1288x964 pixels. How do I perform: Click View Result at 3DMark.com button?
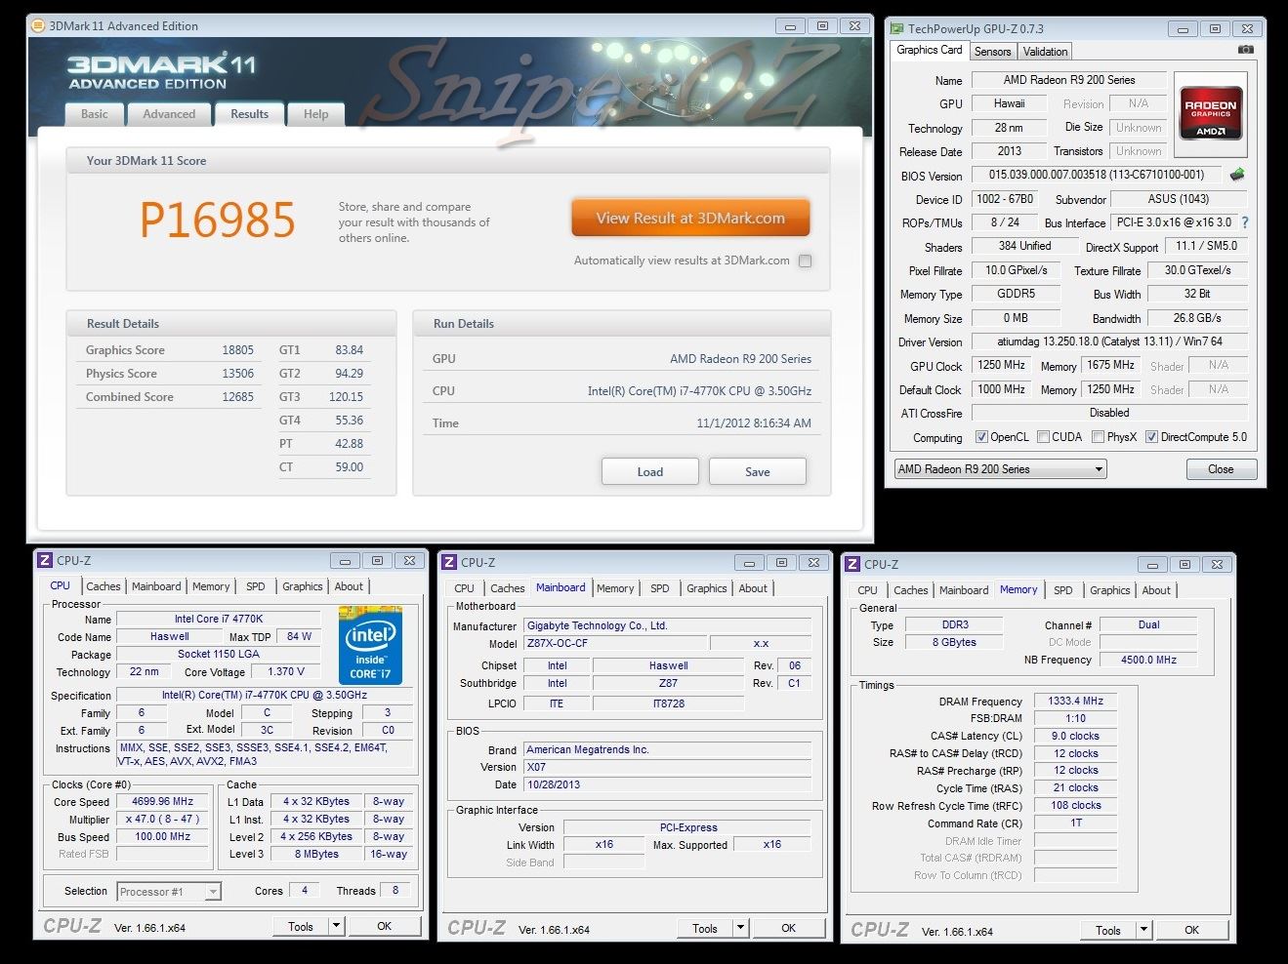click(x=690, y=219)
